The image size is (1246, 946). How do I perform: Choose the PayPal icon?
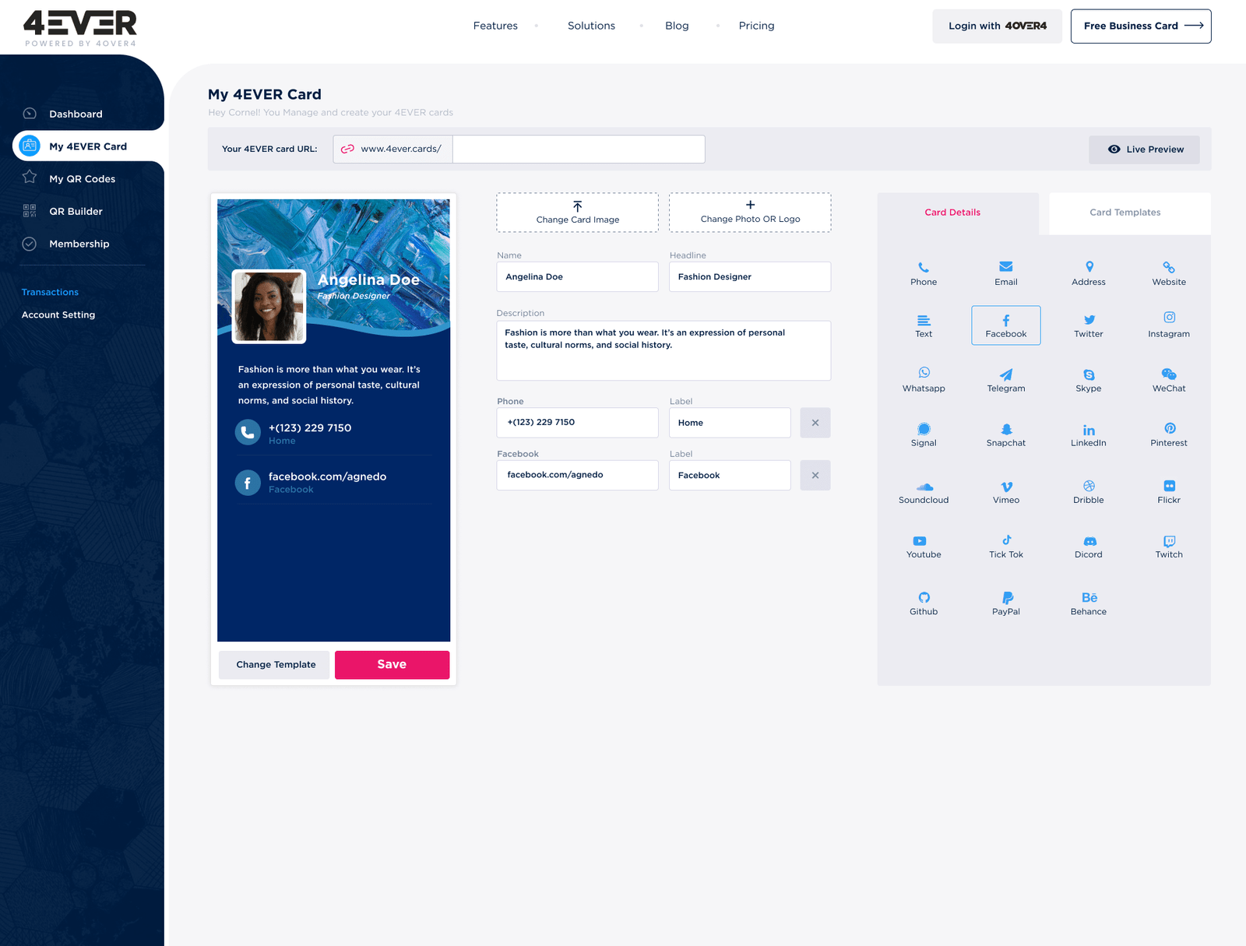pyautogui.click(x=1005, y=603)
